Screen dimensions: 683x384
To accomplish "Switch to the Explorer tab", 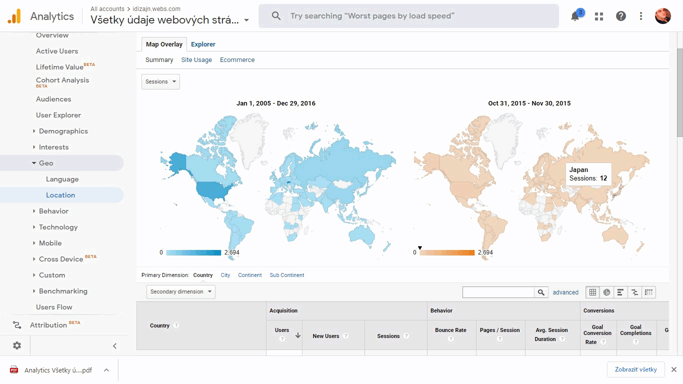I will [203, 44].
